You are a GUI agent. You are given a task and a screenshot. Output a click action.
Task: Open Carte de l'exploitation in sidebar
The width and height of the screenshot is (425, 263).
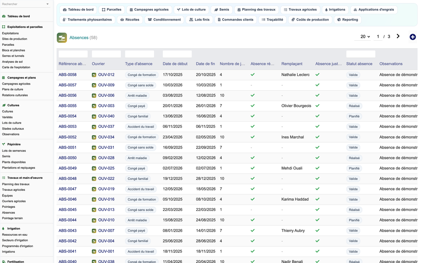16,67
